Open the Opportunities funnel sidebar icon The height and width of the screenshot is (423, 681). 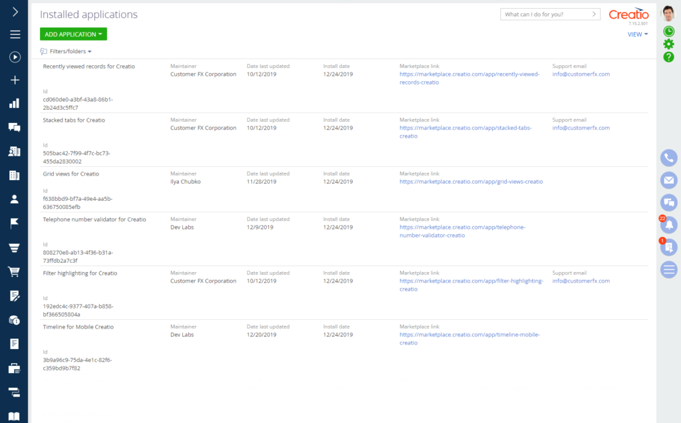pos(15,247)
